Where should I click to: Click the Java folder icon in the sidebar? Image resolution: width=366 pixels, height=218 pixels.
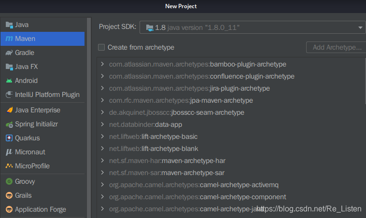click(9, 25)
